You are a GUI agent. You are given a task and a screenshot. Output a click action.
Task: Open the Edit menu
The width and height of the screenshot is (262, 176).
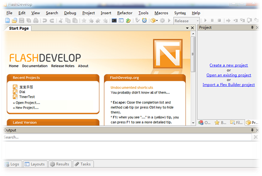pyautogui.click(x=22, y=13)
